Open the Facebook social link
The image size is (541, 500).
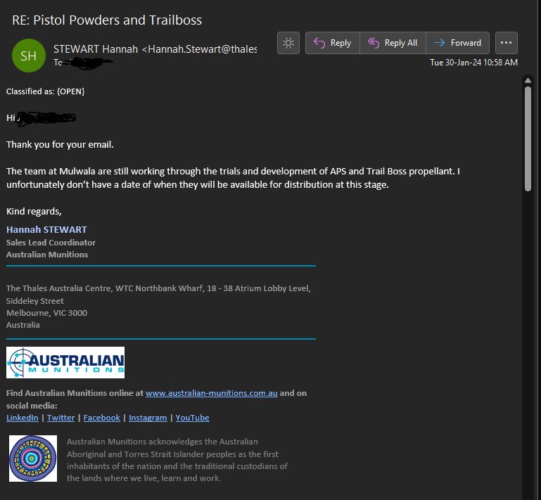101,418
